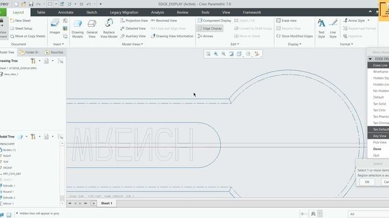Open Line Style tool
The height and width of the screenshot is (218, 389).
333,28
